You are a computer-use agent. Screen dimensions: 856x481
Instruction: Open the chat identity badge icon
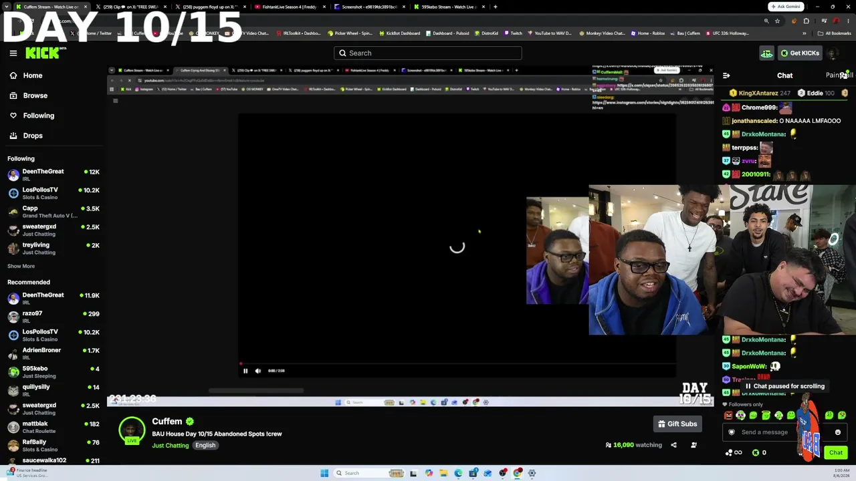pyautogui.click(x=731, y=432)
